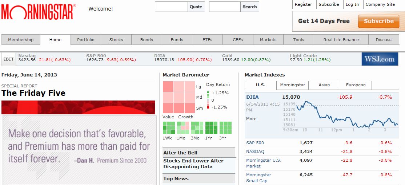Open the Register link
The image size is (405, 185).
[x=303, y=4]
